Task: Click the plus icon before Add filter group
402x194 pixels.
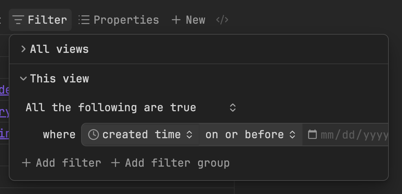Action: pyautogui.click(x=115, y=163)
